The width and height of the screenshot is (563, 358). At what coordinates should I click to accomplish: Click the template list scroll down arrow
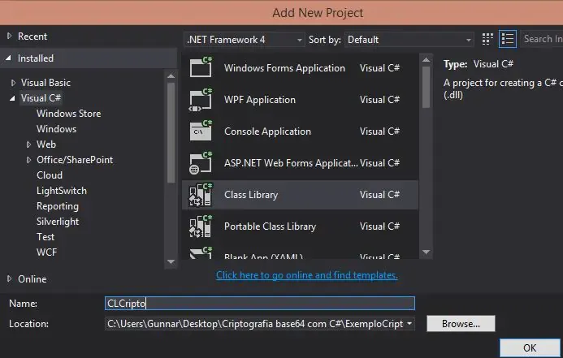point(427,252)
